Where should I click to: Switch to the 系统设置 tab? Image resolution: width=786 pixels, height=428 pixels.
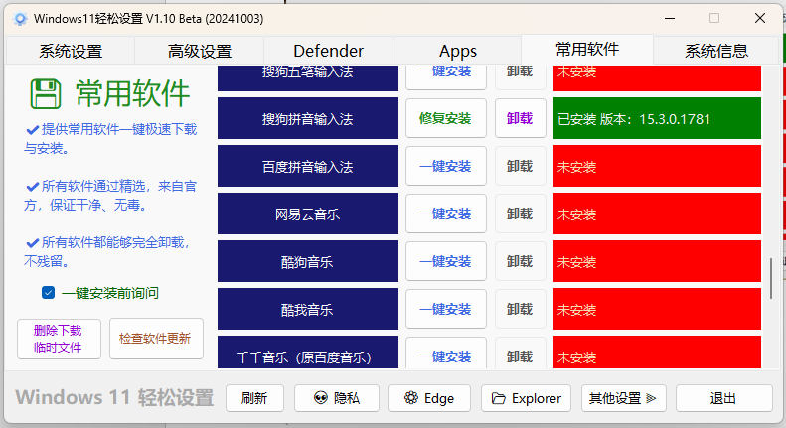tap(71, 51)
